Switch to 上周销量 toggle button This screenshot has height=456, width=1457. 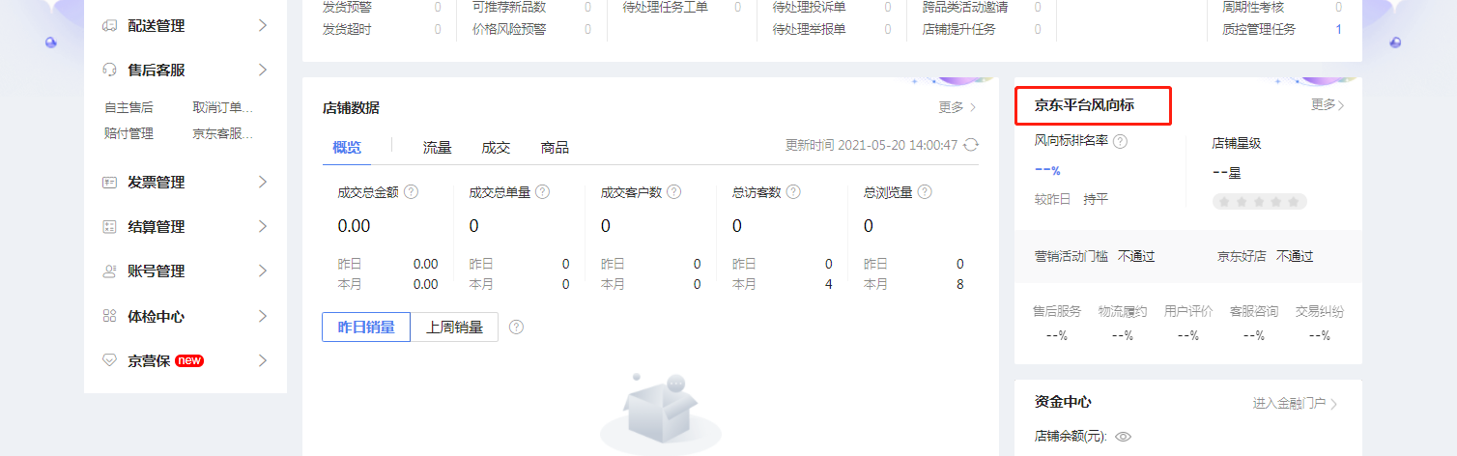tap(454, 327)
